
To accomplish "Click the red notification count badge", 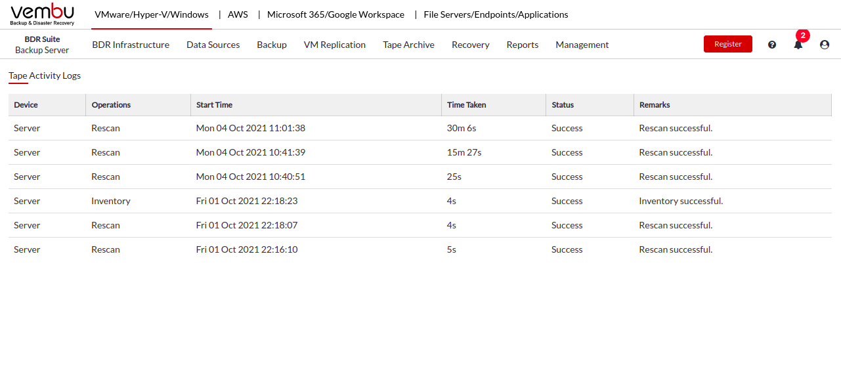I will click(x=802, y=35).
